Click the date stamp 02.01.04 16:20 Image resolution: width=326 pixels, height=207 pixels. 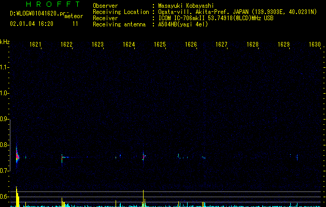32,24
